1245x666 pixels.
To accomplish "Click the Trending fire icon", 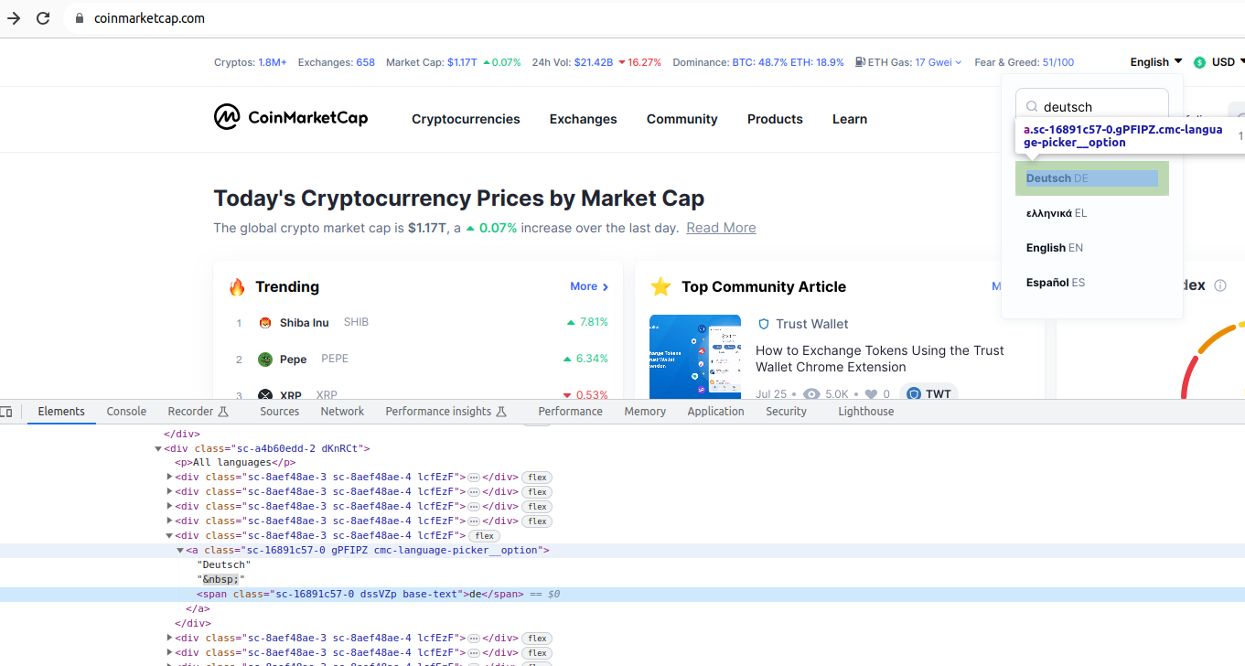I will (x=237, y=287).
